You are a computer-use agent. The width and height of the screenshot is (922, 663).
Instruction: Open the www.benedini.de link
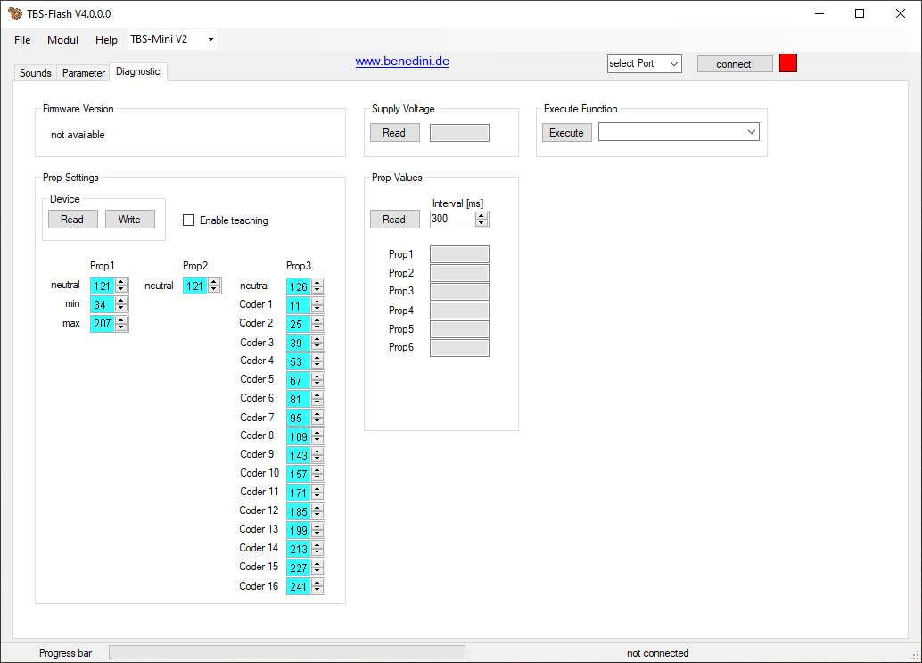(402, 62)
